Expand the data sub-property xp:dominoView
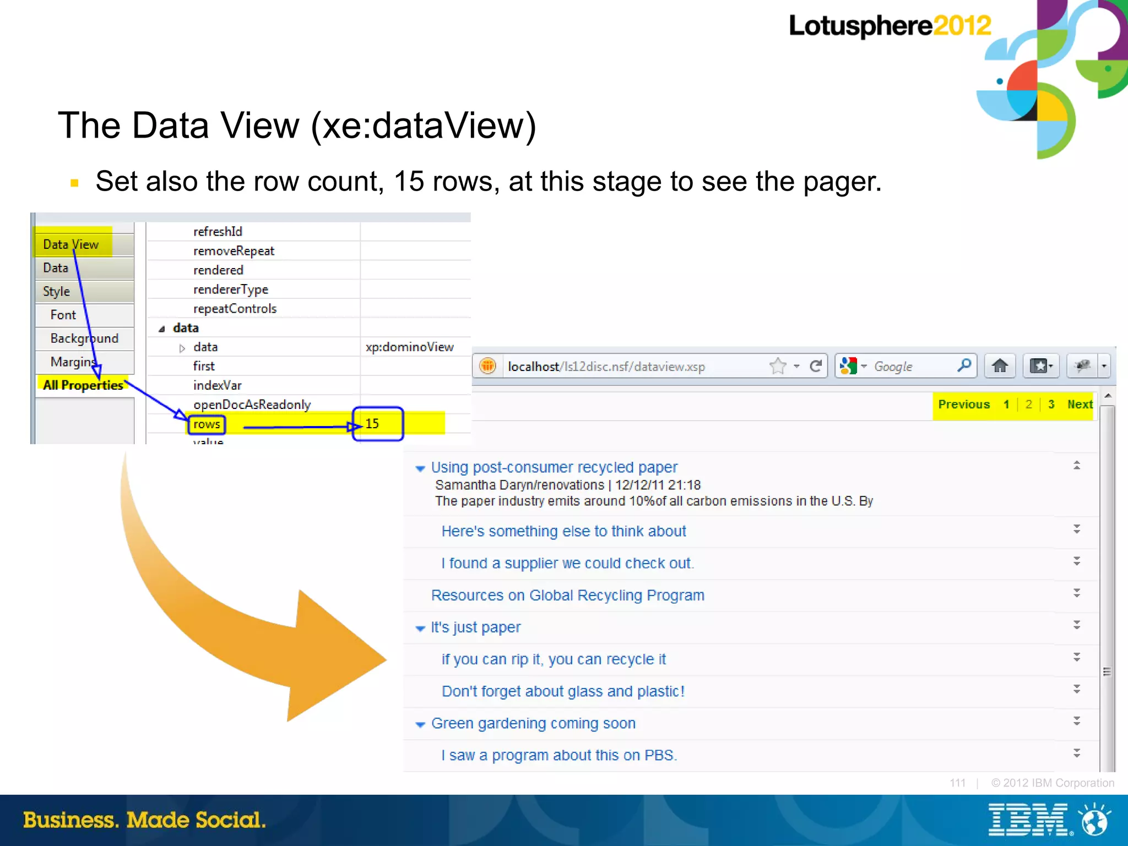 (182, 348)
